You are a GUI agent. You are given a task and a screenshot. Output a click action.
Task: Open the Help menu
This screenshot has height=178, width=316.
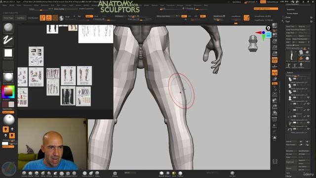[206, 5]
